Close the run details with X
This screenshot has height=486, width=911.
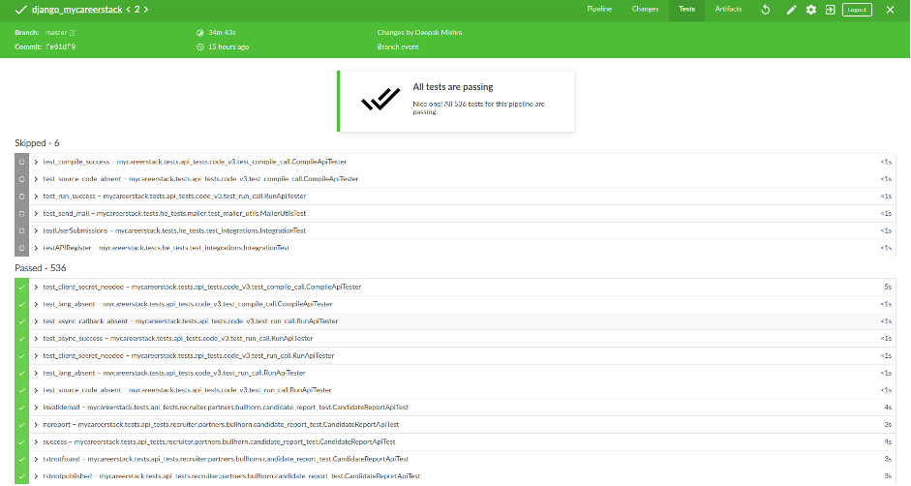[890, 10]
